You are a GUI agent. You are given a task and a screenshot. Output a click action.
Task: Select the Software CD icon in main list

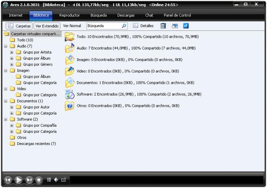click(x=70, y=94)
